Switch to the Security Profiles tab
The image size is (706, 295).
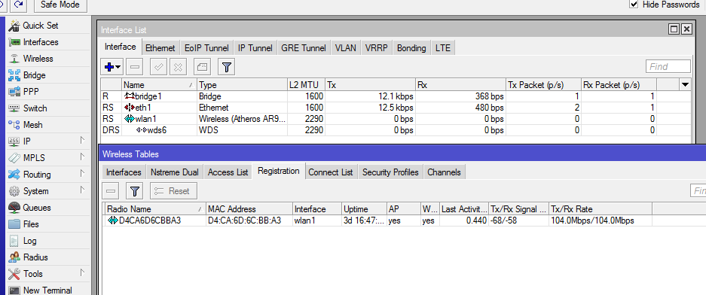point(390,172)
